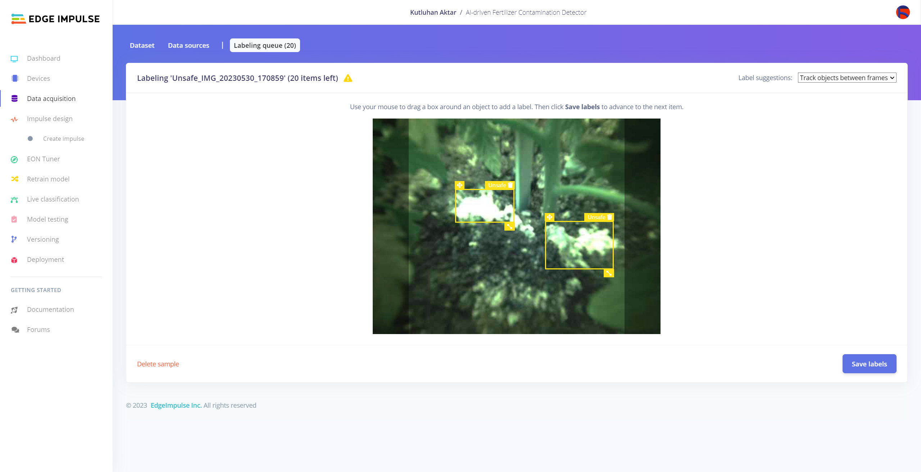Select Labeling queue (20) tab
The width and height of the screenshot is (921, 472).
click(265, 46)
